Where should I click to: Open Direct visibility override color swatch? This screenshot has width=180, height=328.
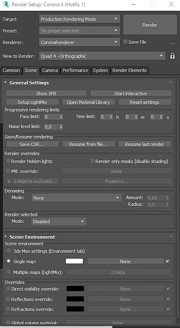75,289
